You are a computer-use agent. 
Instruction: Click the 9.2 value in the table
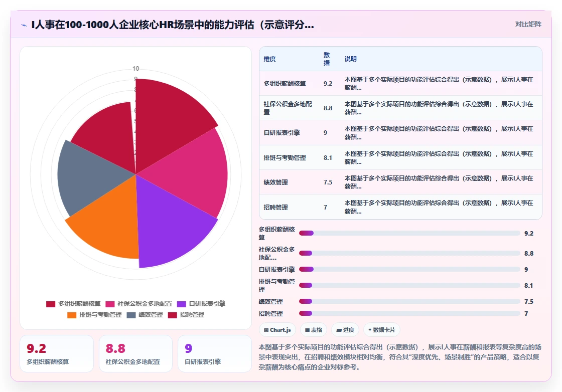[328, 83]
